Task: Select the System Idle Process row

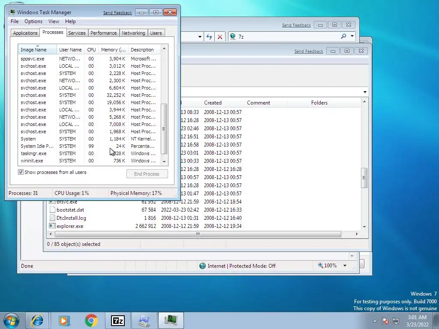Action: pos(89,146)
